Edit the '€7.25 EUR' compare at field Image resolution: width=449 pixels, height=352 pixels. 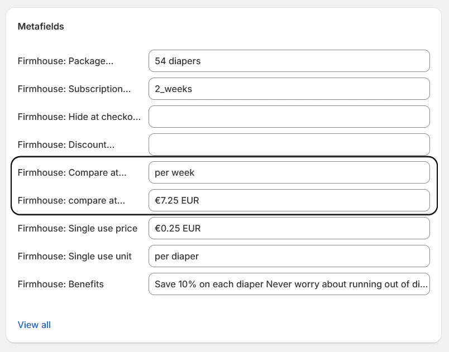pyautogui.click(x=289, y=200)
